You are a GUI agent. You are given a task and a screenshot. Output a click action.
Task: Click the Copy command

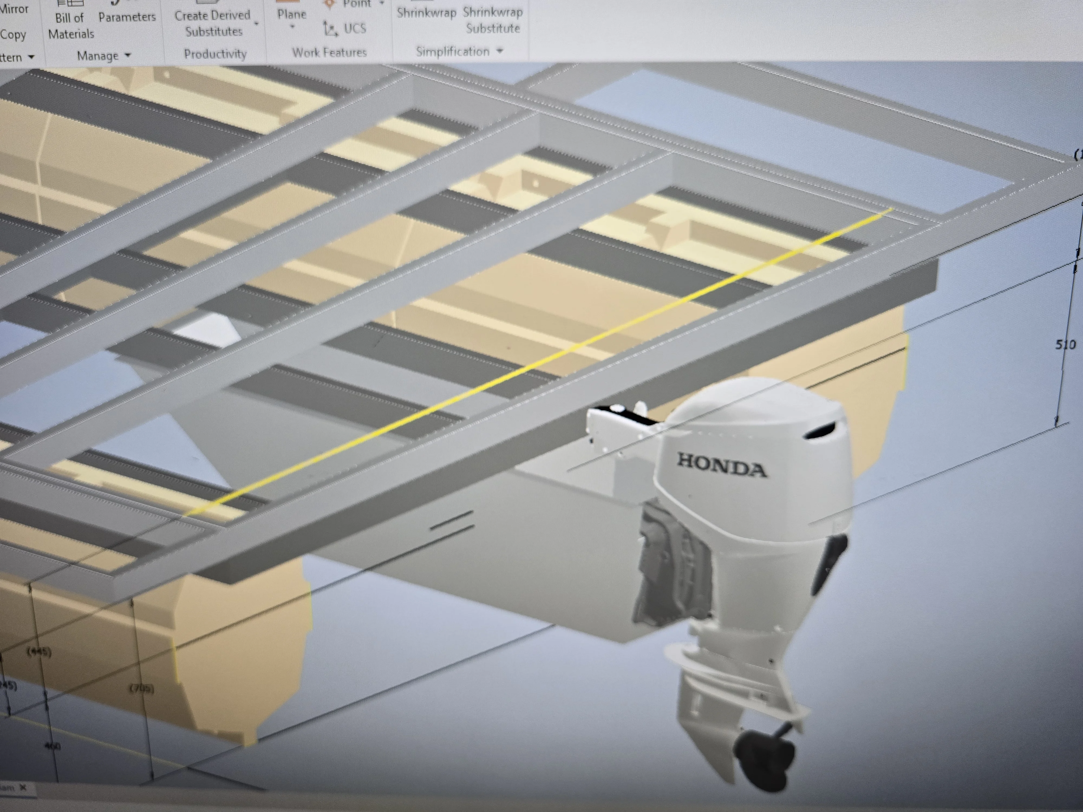13,35
